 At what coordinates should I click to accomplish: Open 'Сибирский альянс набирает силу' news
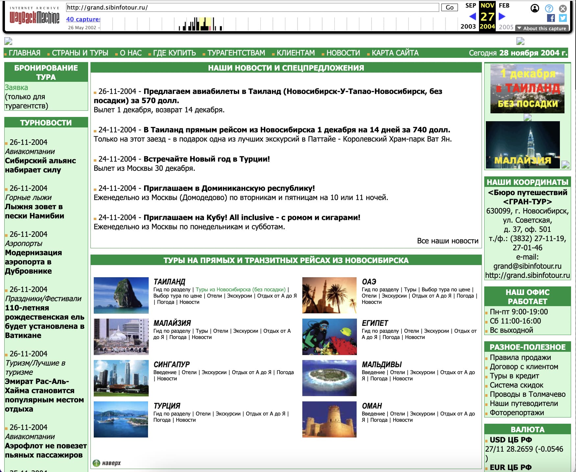pyautogui.click(x=40, y=165)
